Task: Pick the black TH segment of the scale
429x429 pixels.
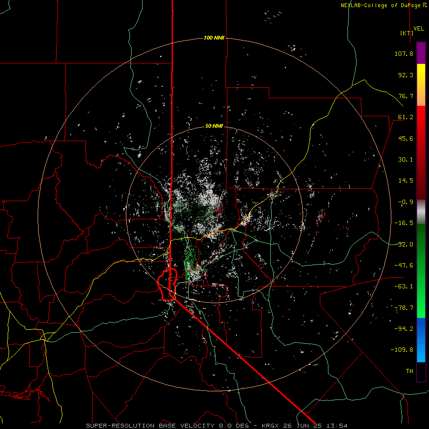Action: [421, 371]
